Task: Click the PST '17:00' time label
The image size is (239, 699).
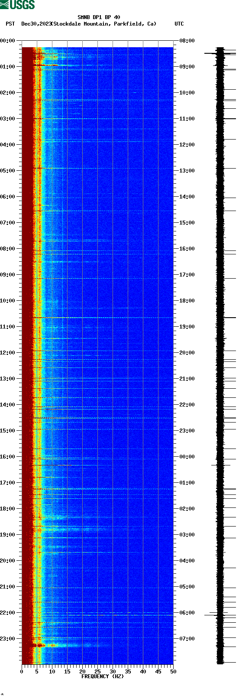Action: [8, 483]
